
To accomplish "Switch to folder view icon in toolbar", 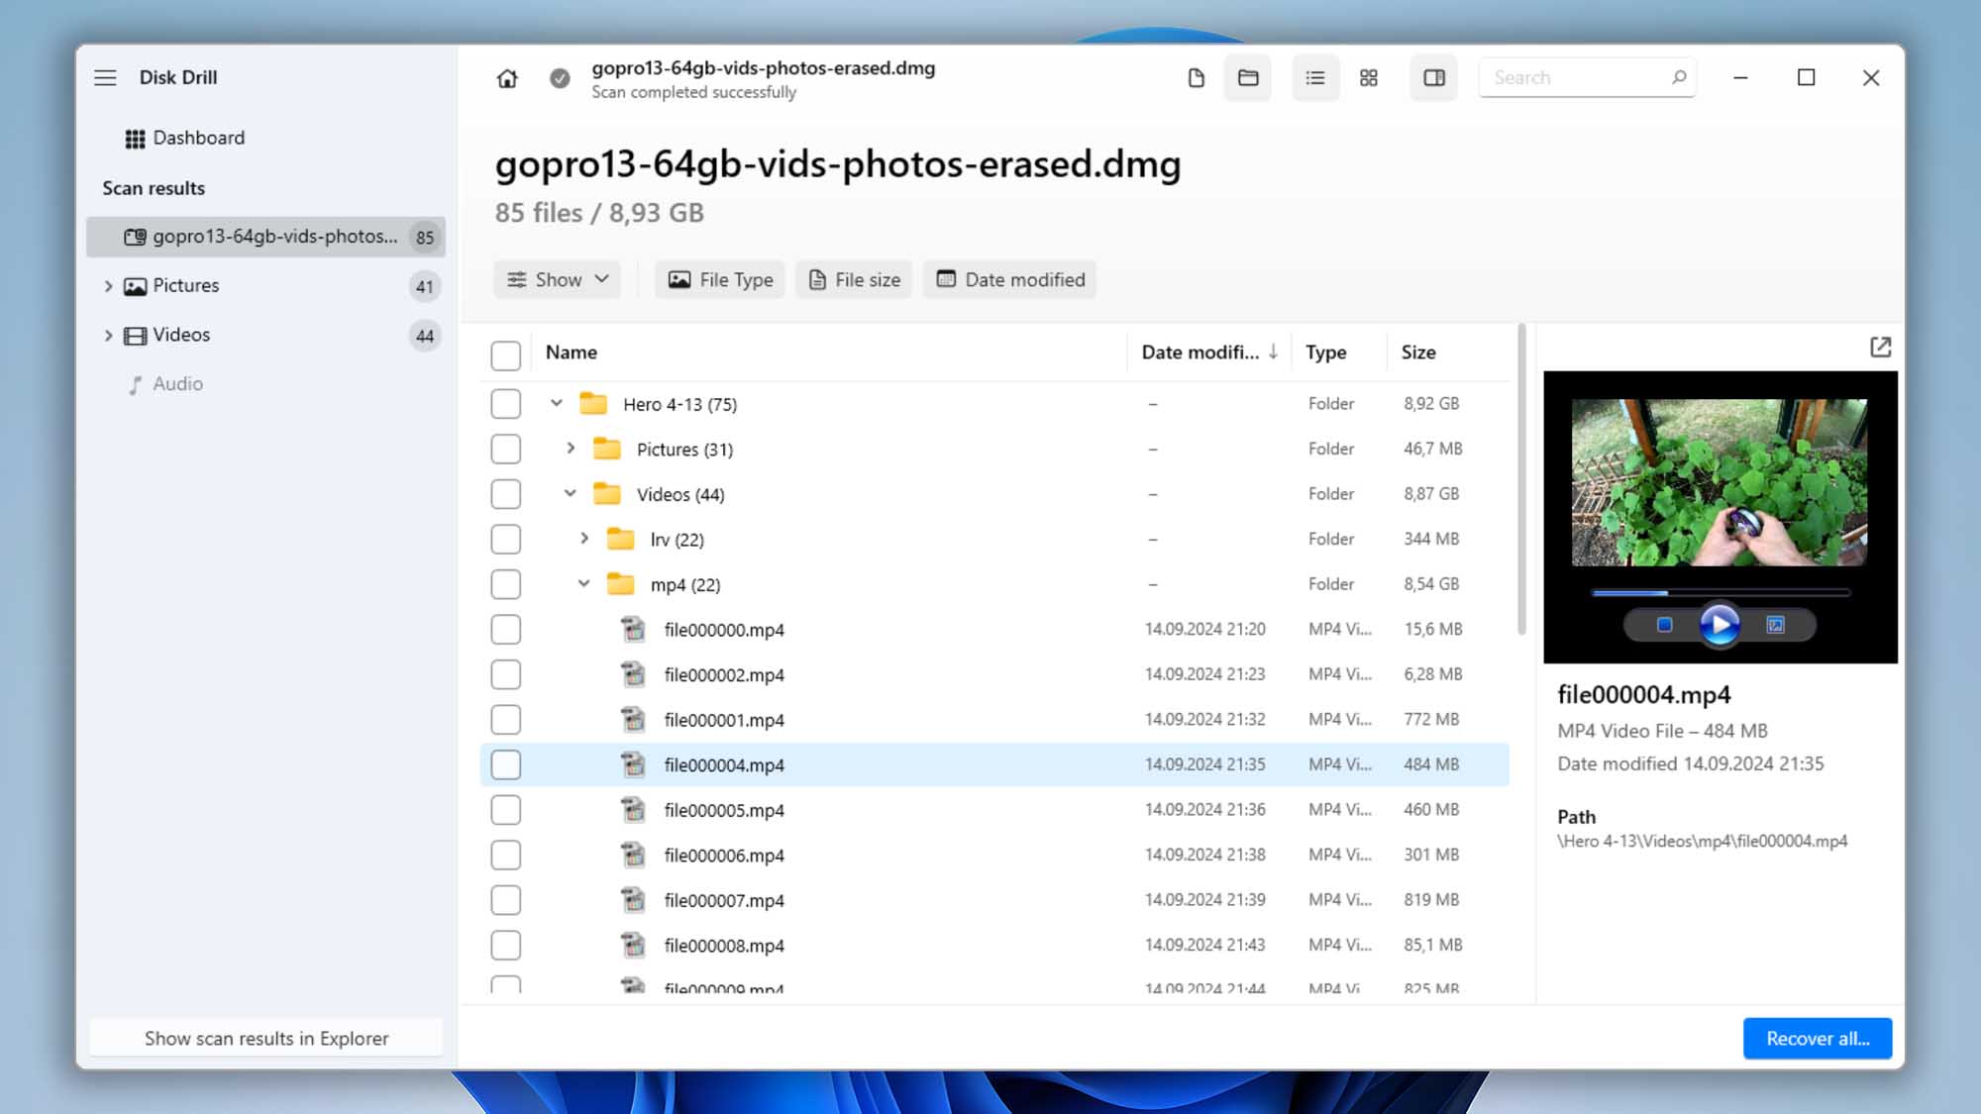I will (1248, 78).
